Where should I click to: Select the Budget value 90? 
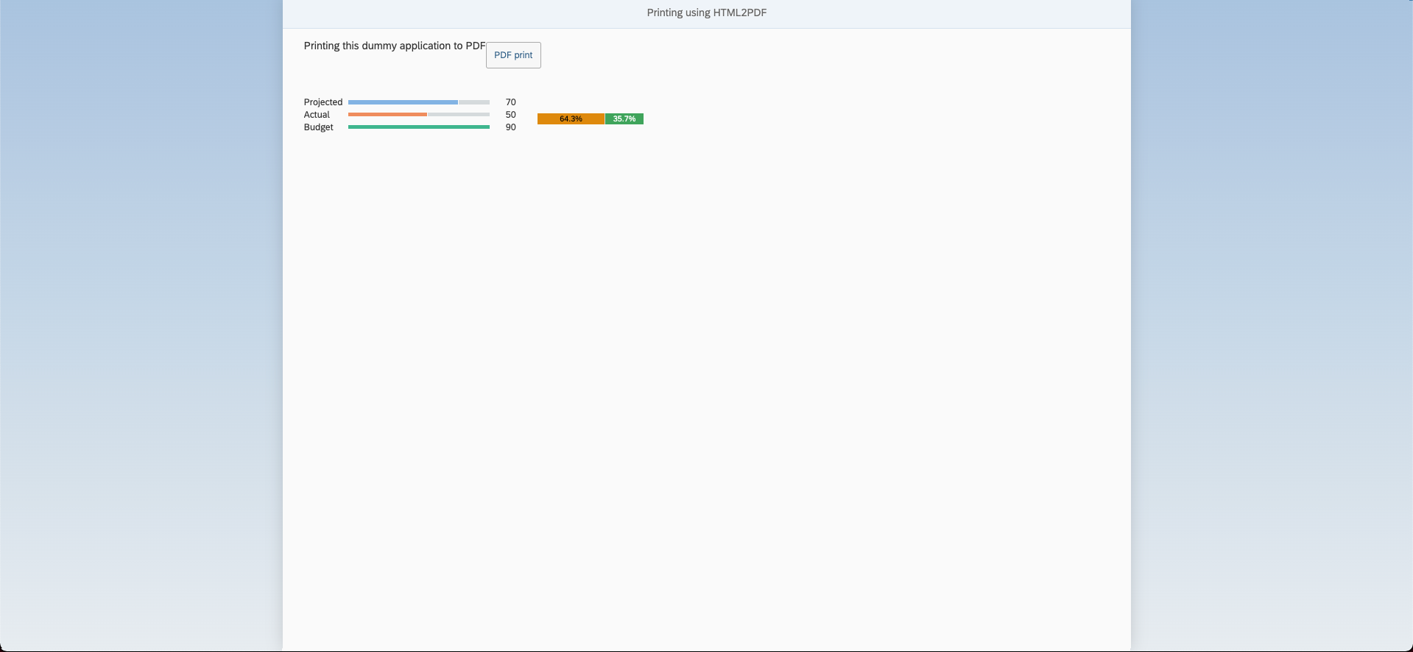click(510, 127)
